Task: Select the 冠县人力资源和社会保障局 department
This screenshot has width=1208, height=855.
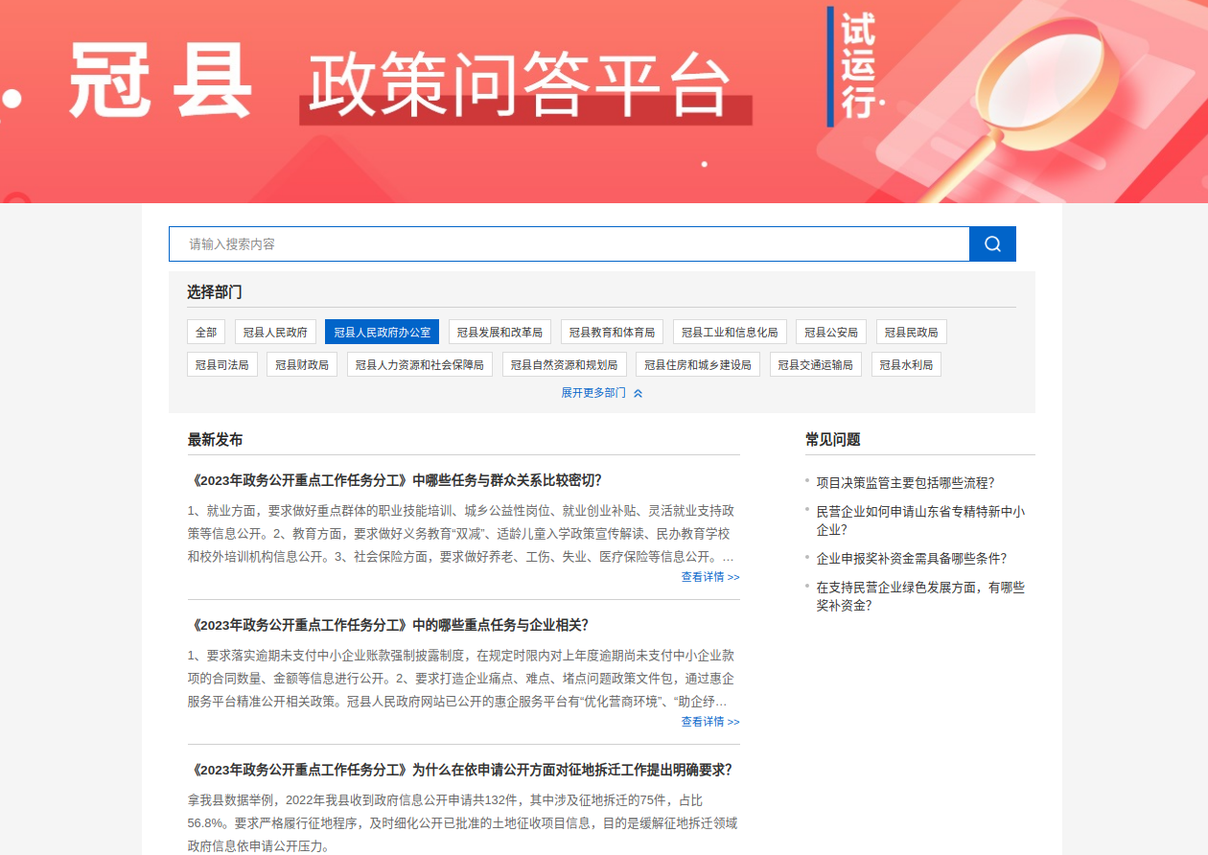Action: 420,364
